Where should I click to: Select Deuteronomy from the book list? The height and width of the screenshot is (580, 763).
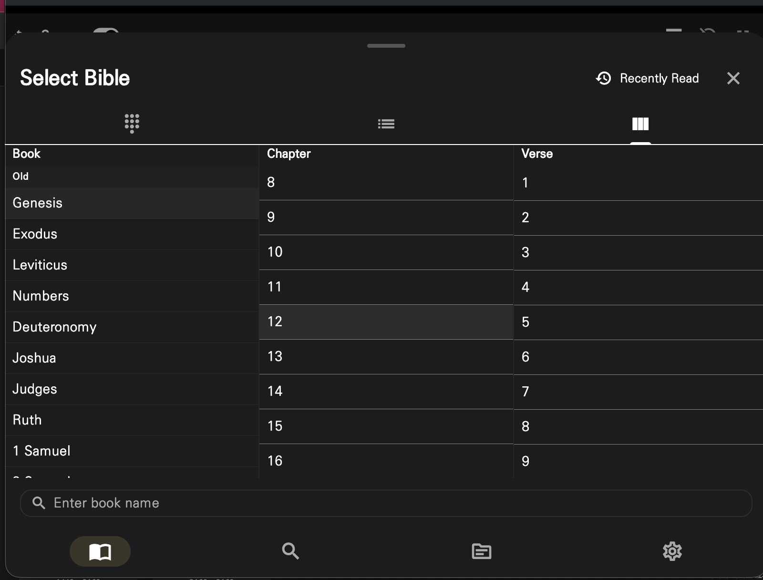click(x=54, y=327)
